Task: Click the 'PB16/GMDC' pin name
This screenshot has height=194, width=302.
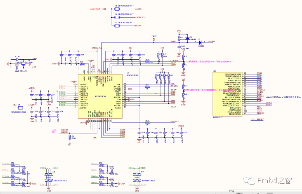Action: (x=235, y=108)
